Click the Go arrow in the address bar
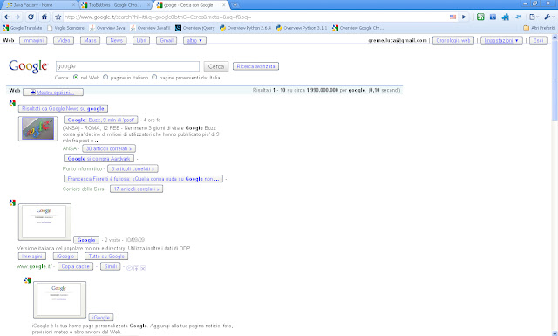The height and width of the screenshot is (336, 558). click(x=464, y=17)
